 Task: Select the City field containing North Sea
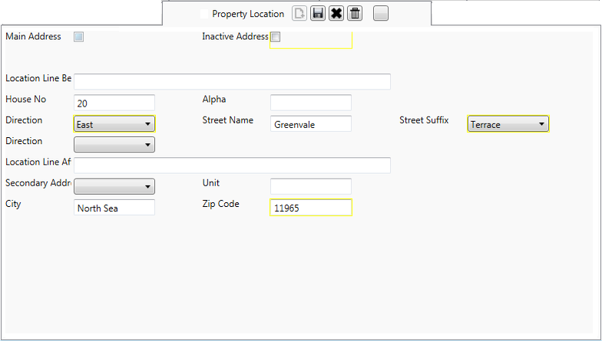(114, 208)
